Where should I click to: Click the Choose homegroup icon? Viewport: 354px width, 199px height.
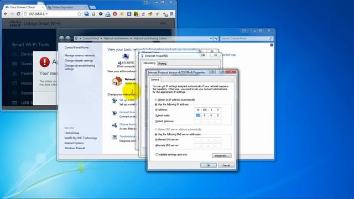point(114,125)
